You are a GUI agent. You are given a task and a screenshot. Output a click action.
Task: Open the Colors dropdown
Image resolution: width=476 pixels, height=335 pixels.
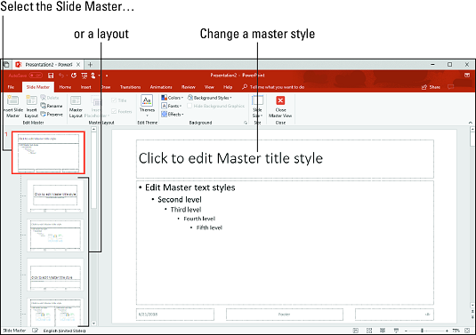tap(172, 98)
